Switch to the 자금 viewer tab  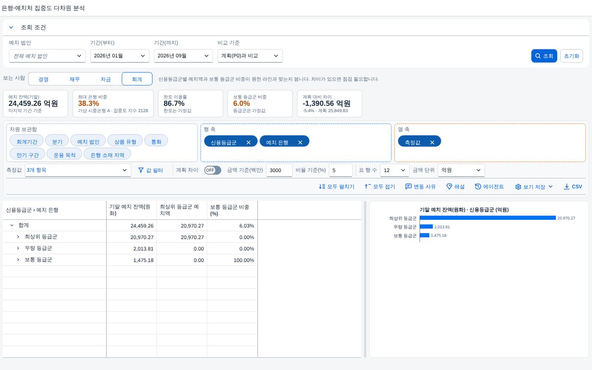pos(106,79)
